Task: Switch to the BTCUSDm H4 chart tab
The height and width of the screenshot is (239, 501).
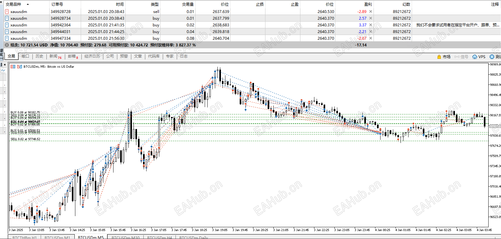Action: click(160, 237)
